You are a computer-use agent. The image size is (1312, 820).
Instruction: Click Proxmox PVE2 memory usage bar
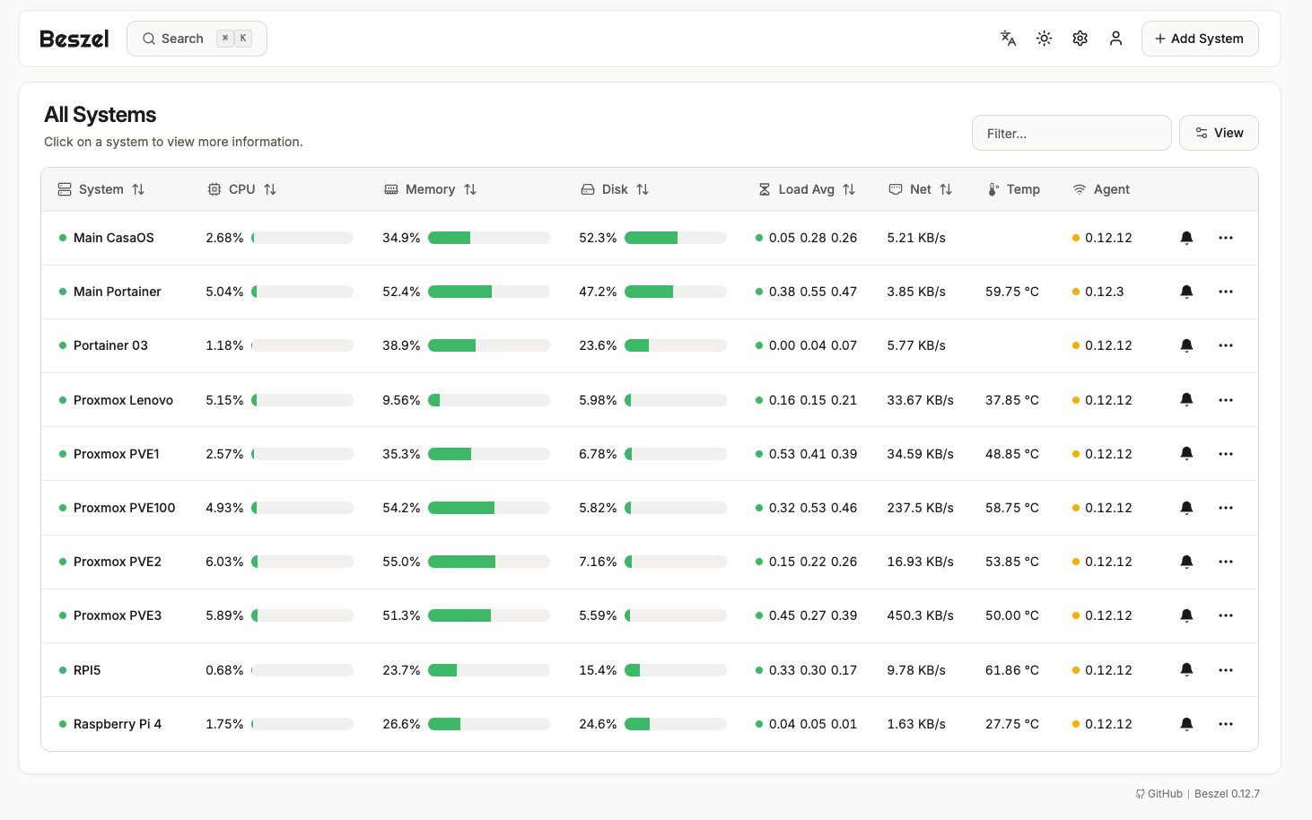(x=489, y=562)
